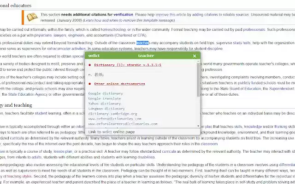Screen dimensions: 295x184
Task: Open the classroom link after their roles
Action: [209, 144]
